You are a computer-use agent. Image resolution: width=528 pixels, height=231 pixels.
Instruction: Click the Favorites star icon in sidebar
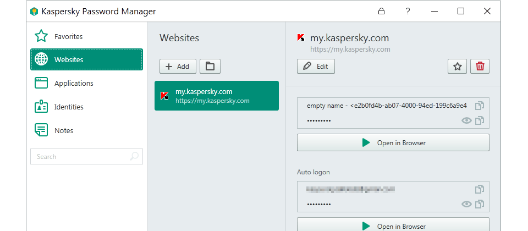click(x=41, y=36)
